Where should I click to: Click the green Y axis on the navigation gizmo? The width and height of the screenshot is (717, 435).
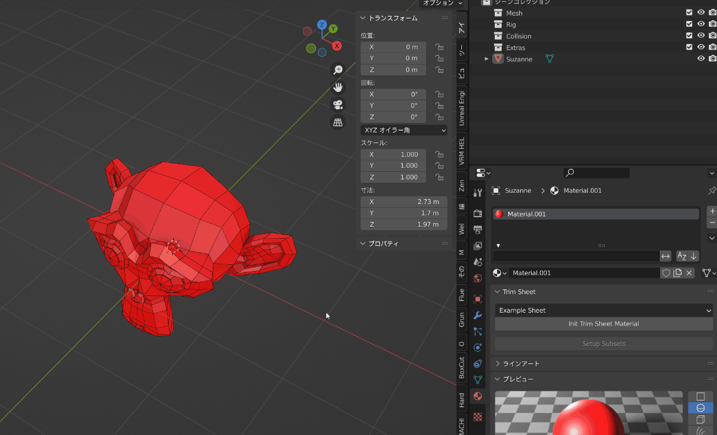pyautogui.click(x=333, y=29)
